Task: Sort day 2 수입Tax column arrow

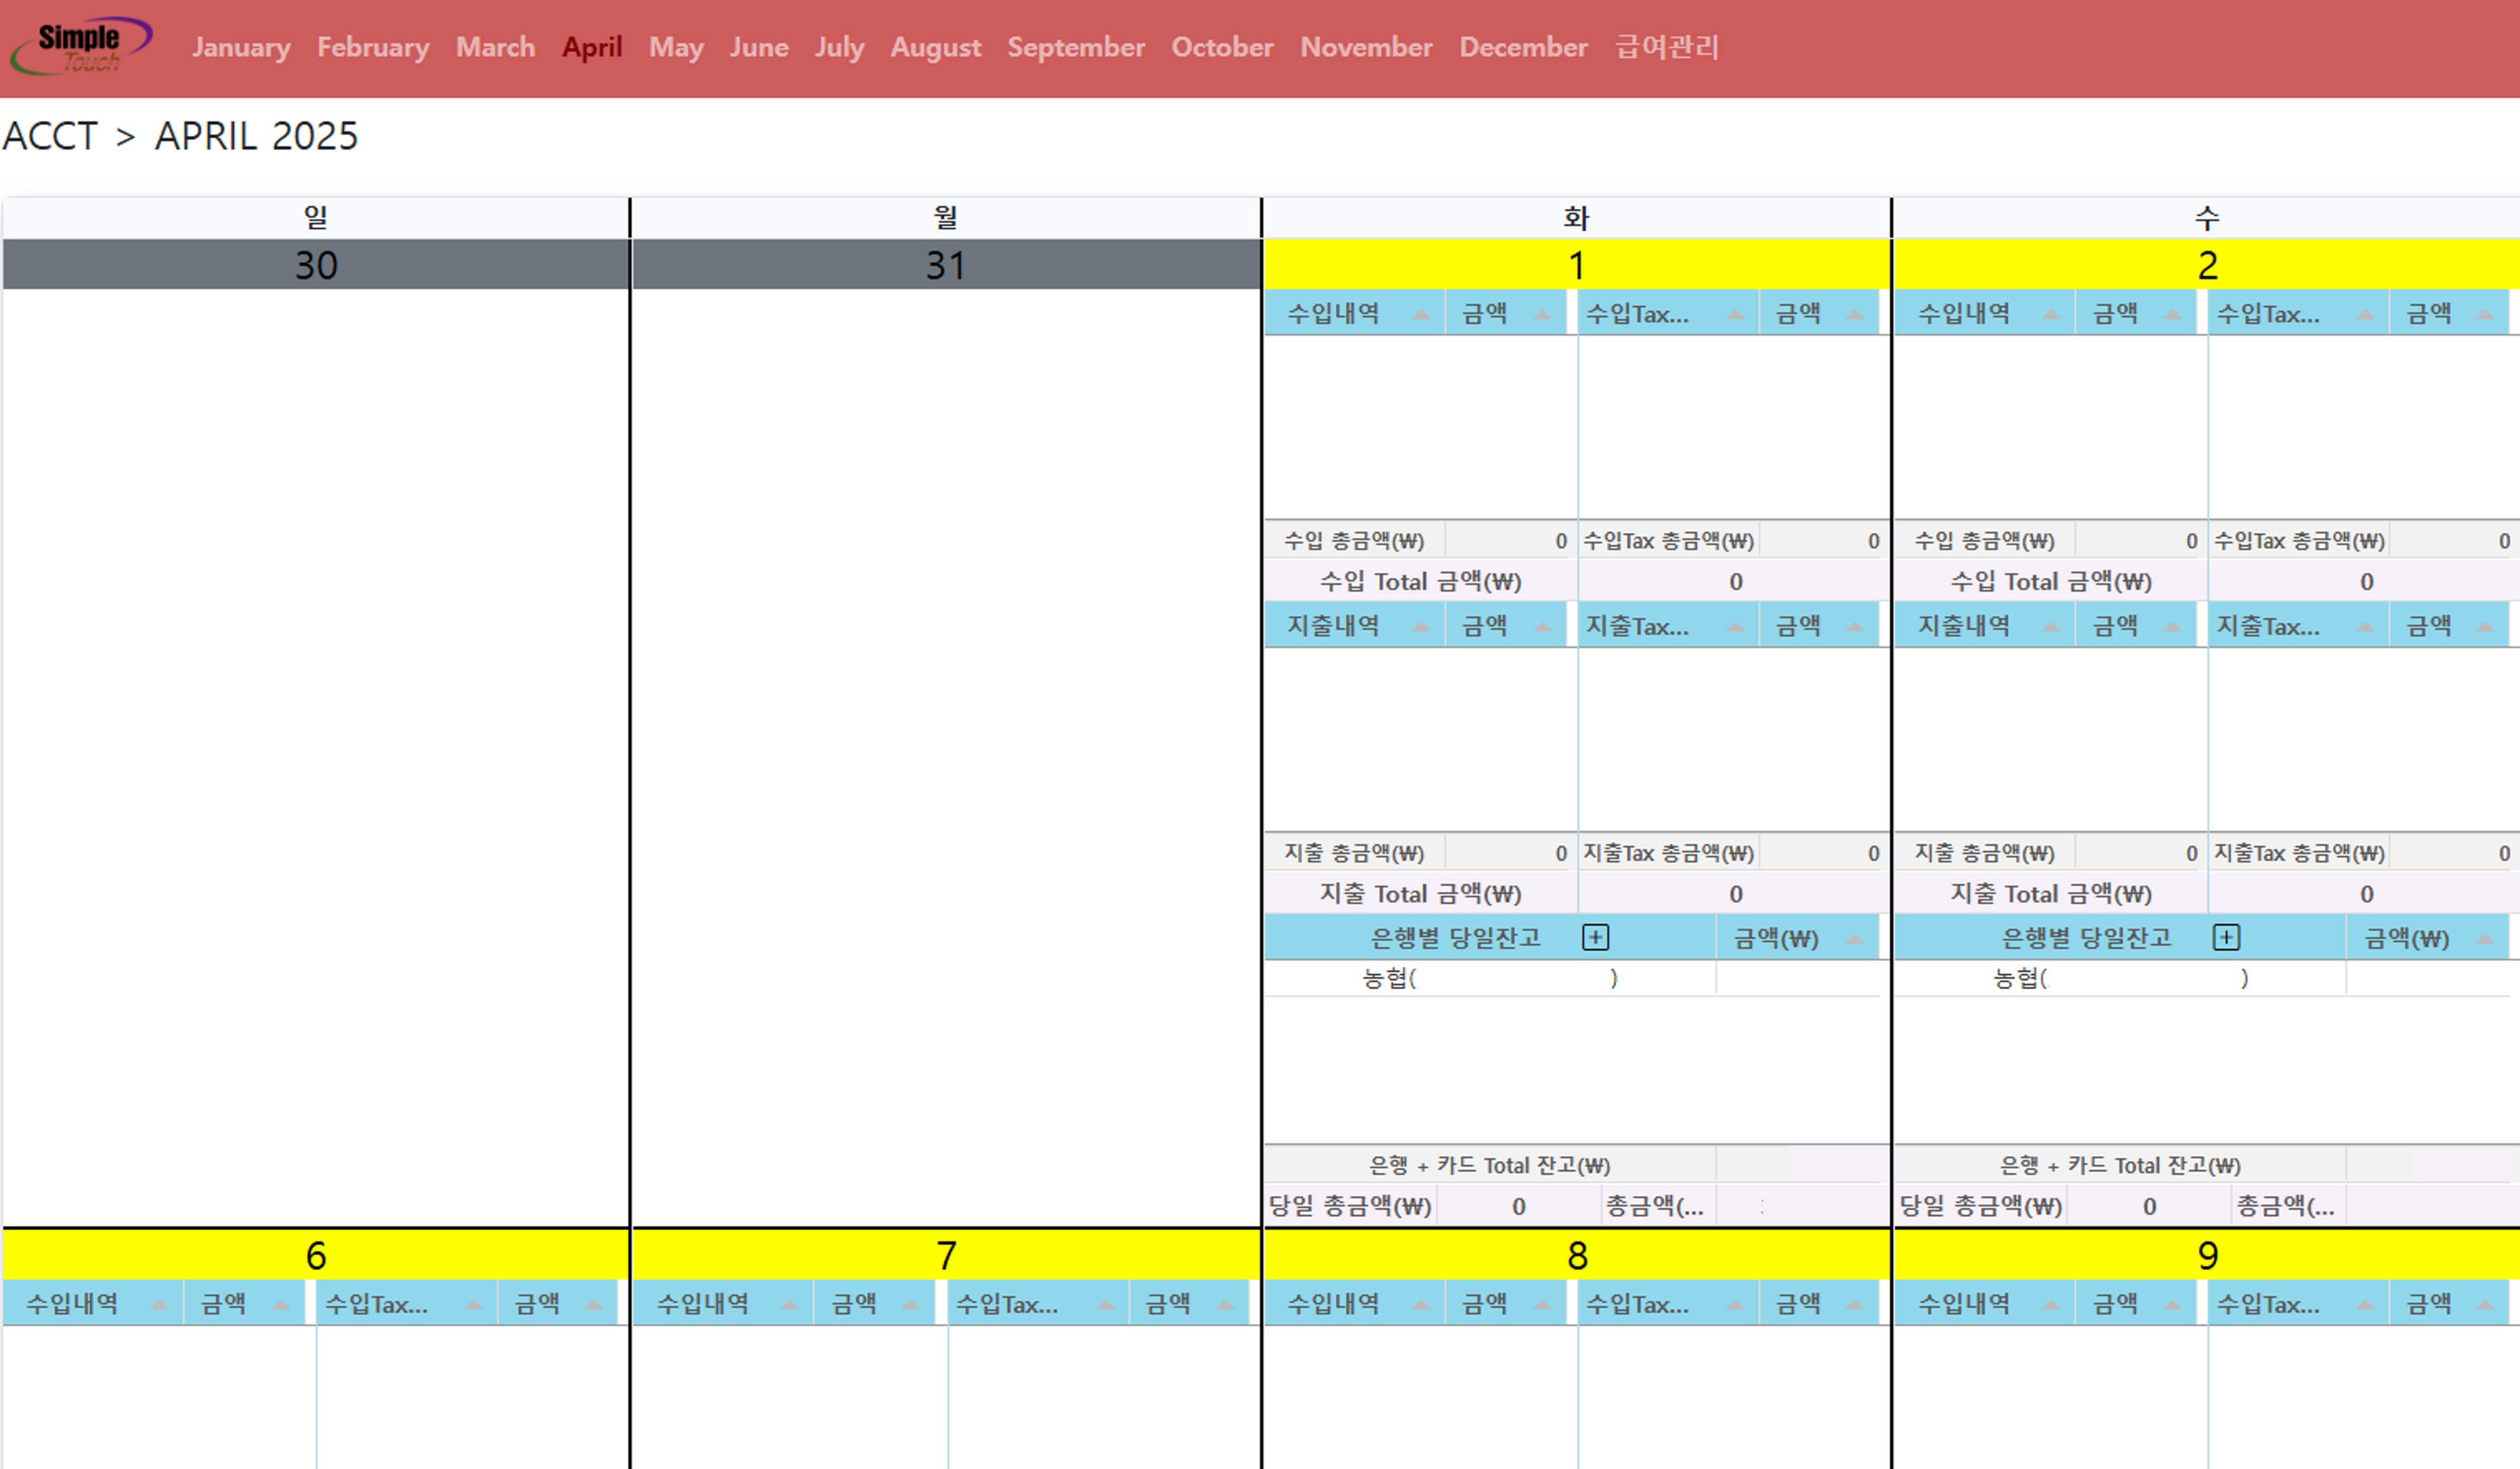Action: 2365,315
